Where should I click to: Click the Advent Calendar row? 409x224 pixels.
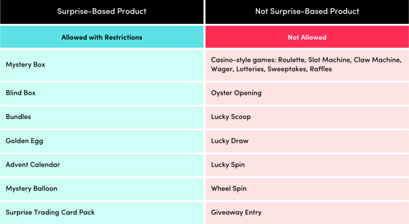point(102,165)
